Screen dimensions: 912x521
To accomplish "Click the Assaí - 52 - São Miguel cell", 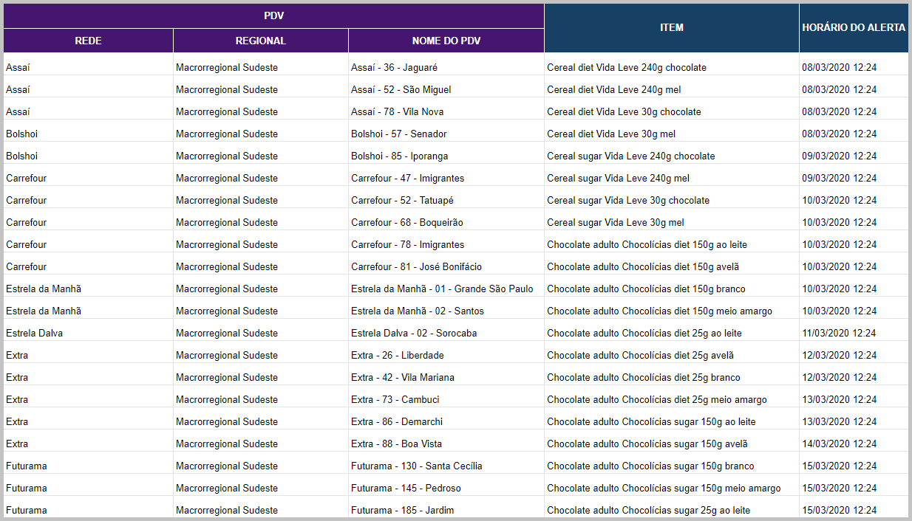I will pyautogui.click(x=401, y=89).
